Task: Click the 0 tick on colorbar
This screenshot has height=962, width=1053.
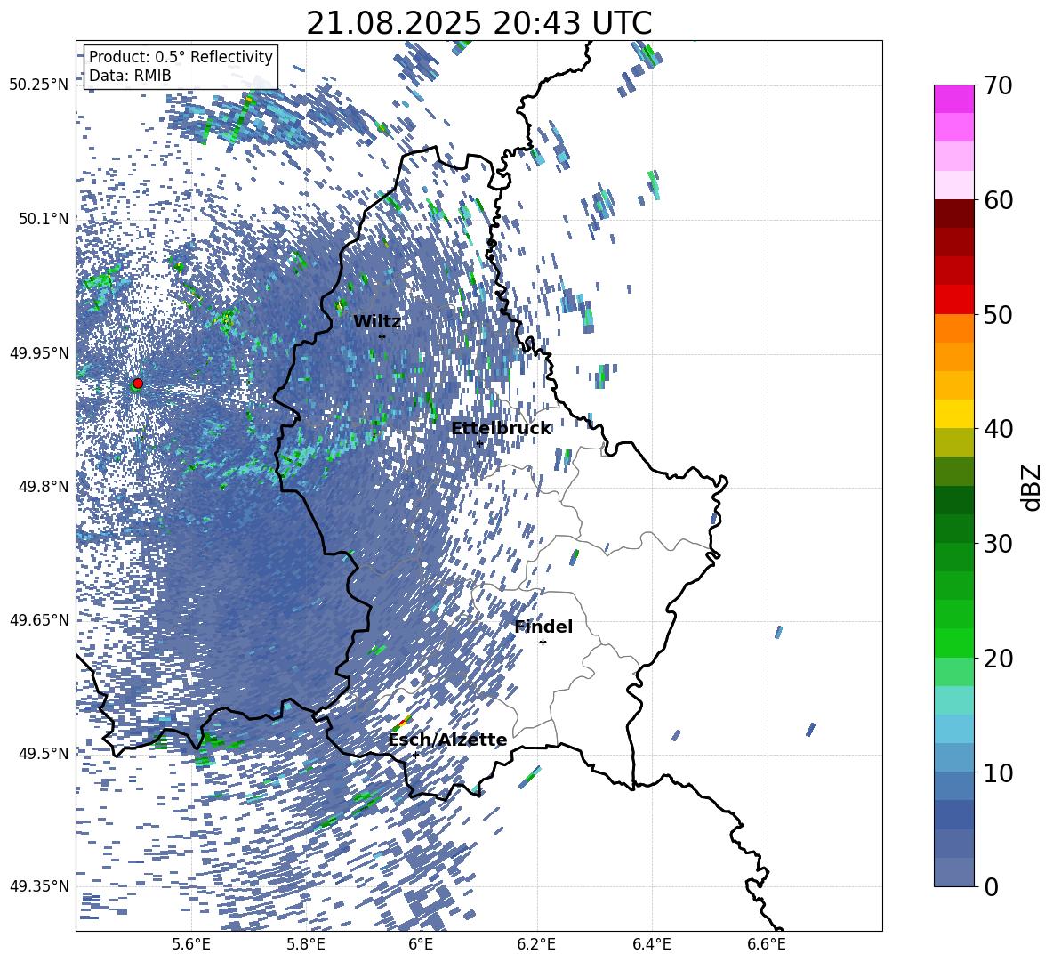Action: click(991, 886)
